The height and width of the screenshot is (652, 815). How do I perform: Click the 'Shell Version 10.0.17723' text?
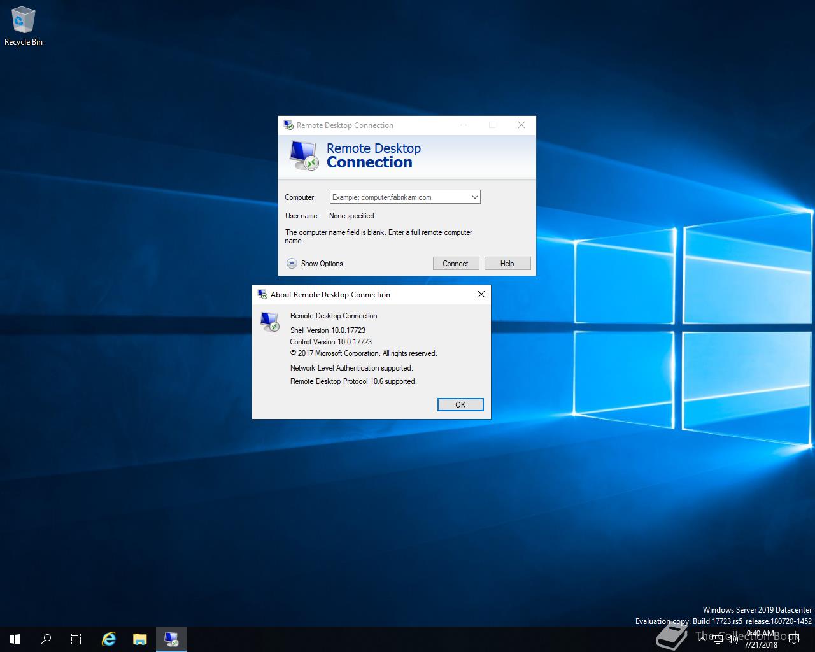point(328,330)
